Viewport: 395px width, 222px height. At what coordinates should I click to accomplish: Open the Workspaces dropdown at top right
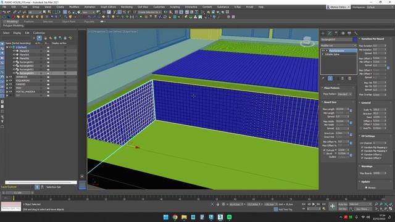click(380, 7)
